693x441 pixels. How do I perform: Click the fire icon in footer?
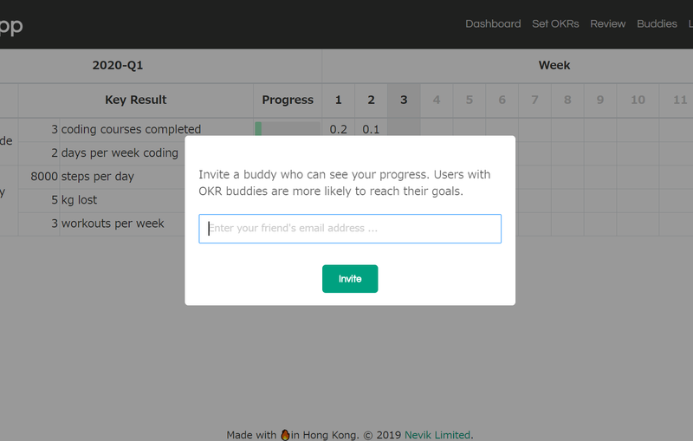pyautogui.click(x=285, y=435)
